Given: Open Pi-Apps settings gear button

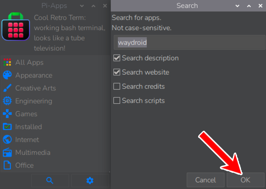Looking at the screenshot, I should [90, 180].
